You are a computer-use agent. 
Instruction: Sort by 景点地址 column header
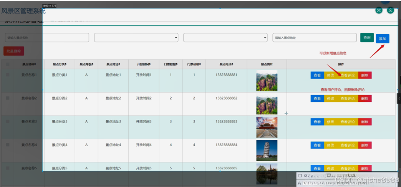[113, 64]
